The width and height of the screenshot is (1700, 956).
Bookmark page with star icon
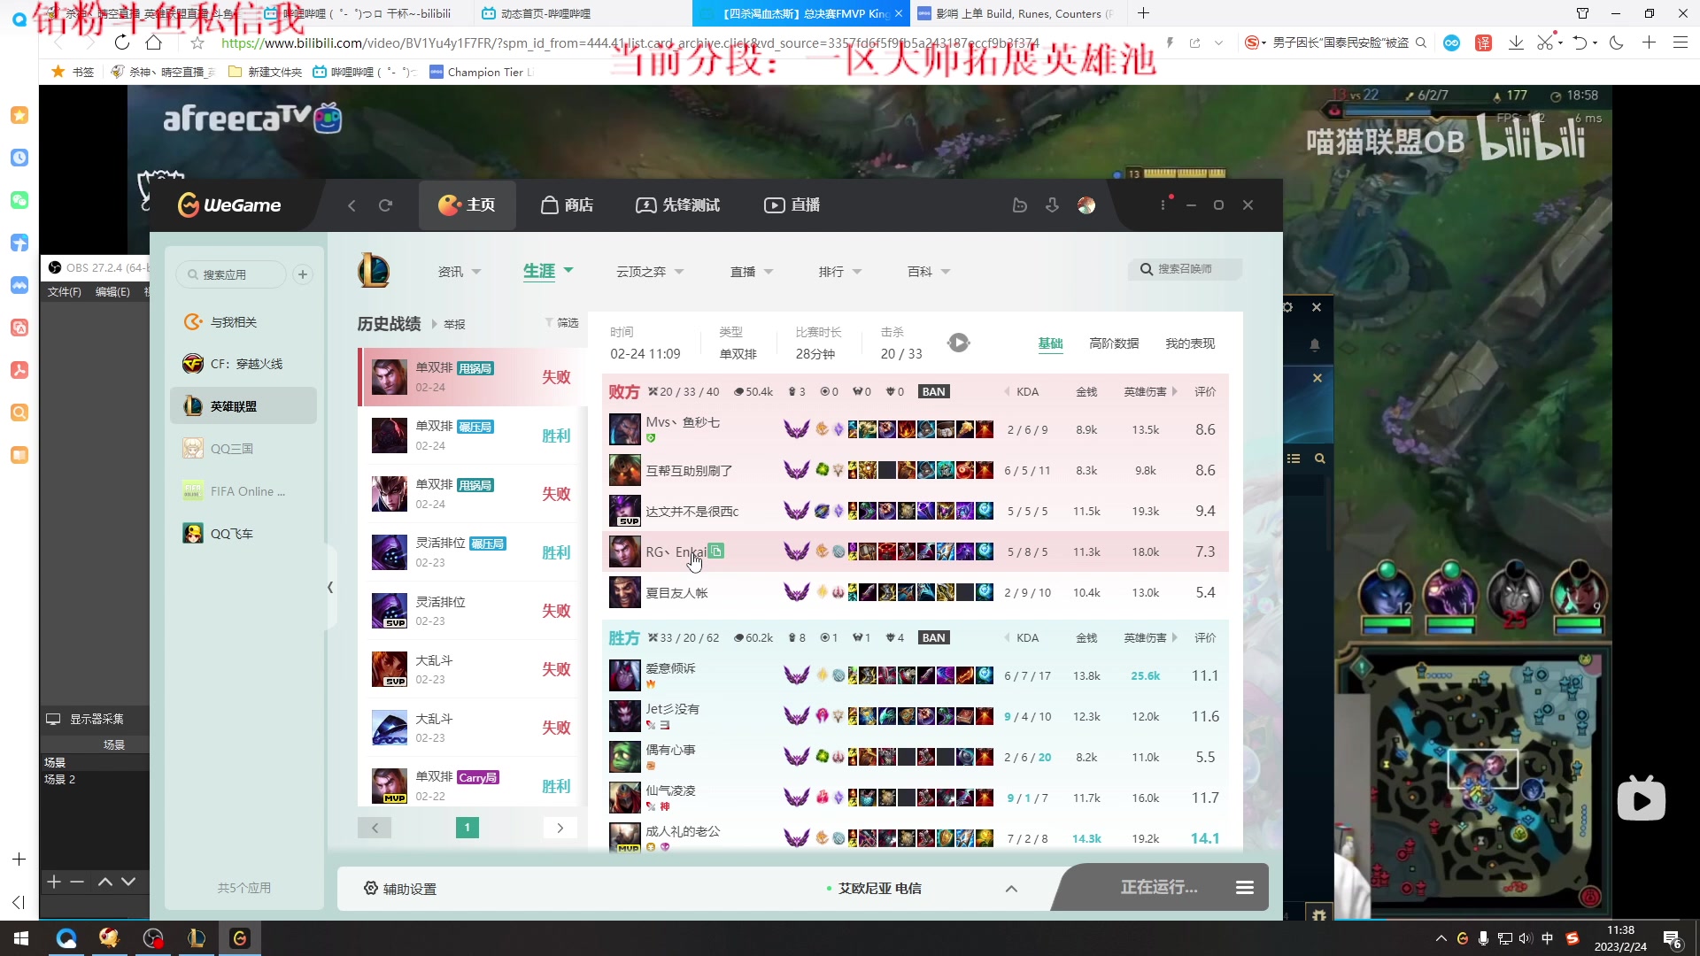pyautogui.click(x=197, y=42)
